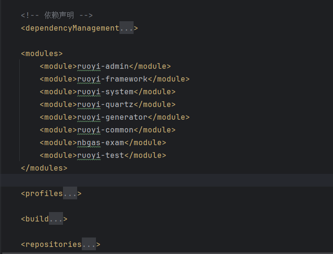Expand the folded dependencyManagement ellipsis
Screen dimensions: 333x254
[127, 28]
